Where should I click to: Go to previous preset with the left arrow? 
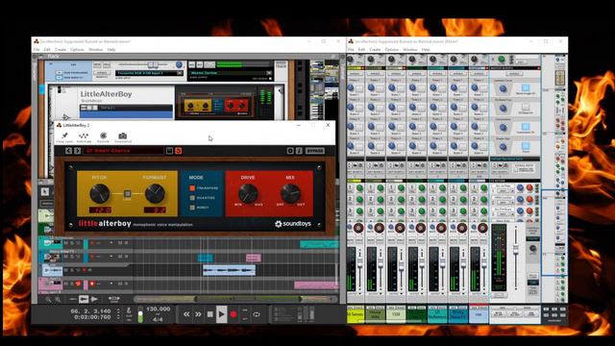(x=68, y=151)
